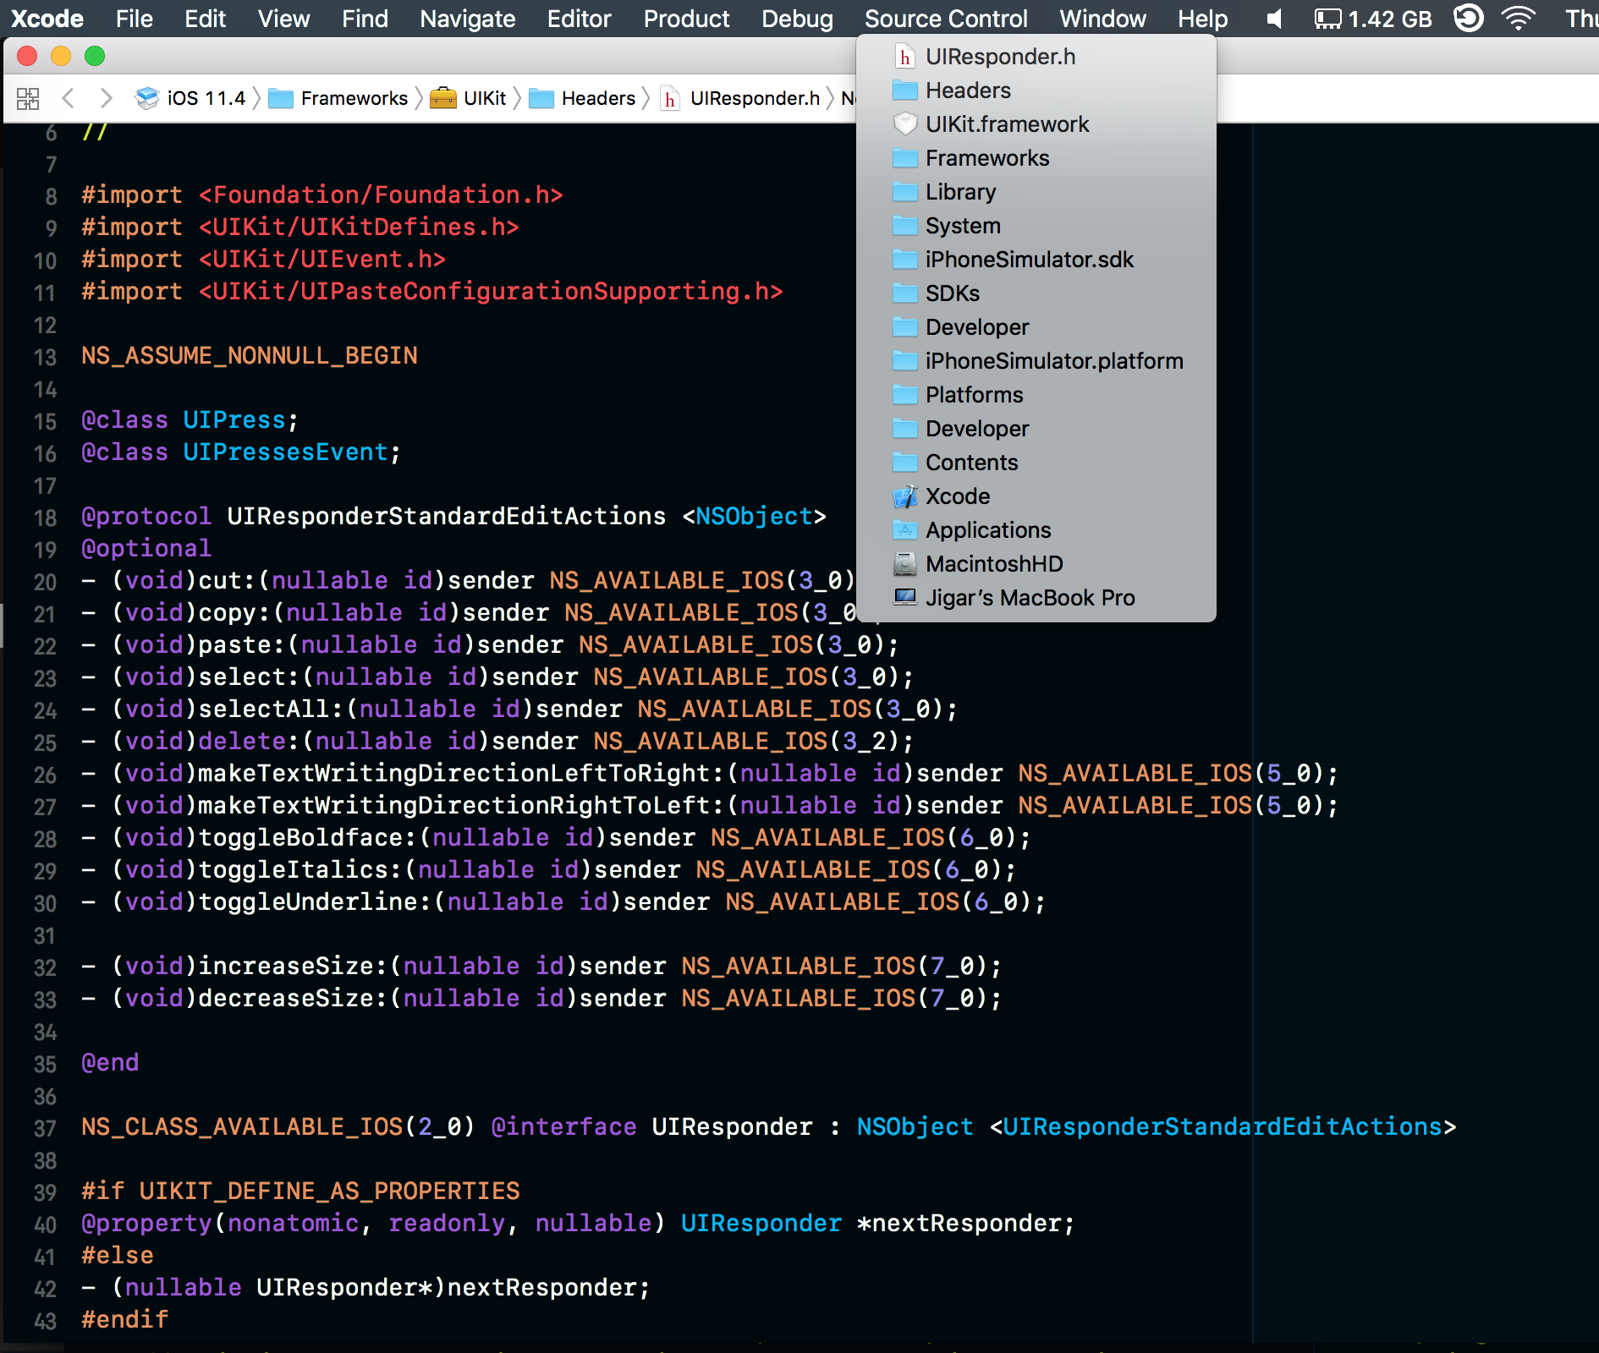Select Headers in the path popup

coord(1036,90)
